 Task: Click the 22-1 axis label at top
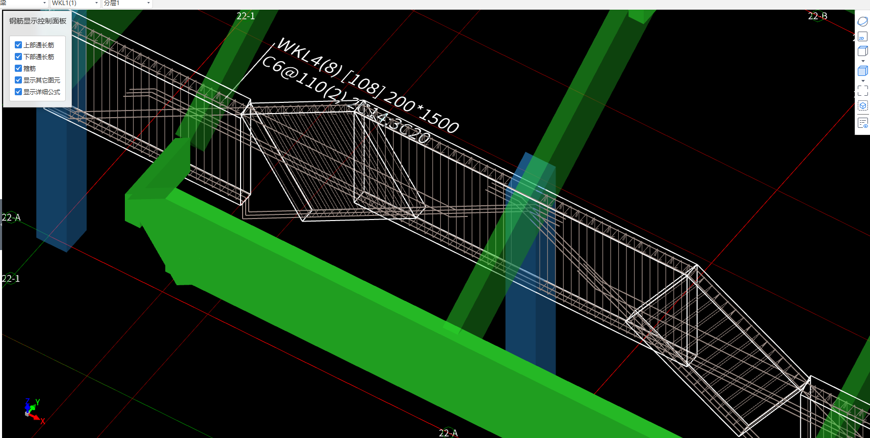tap(246, 16)
